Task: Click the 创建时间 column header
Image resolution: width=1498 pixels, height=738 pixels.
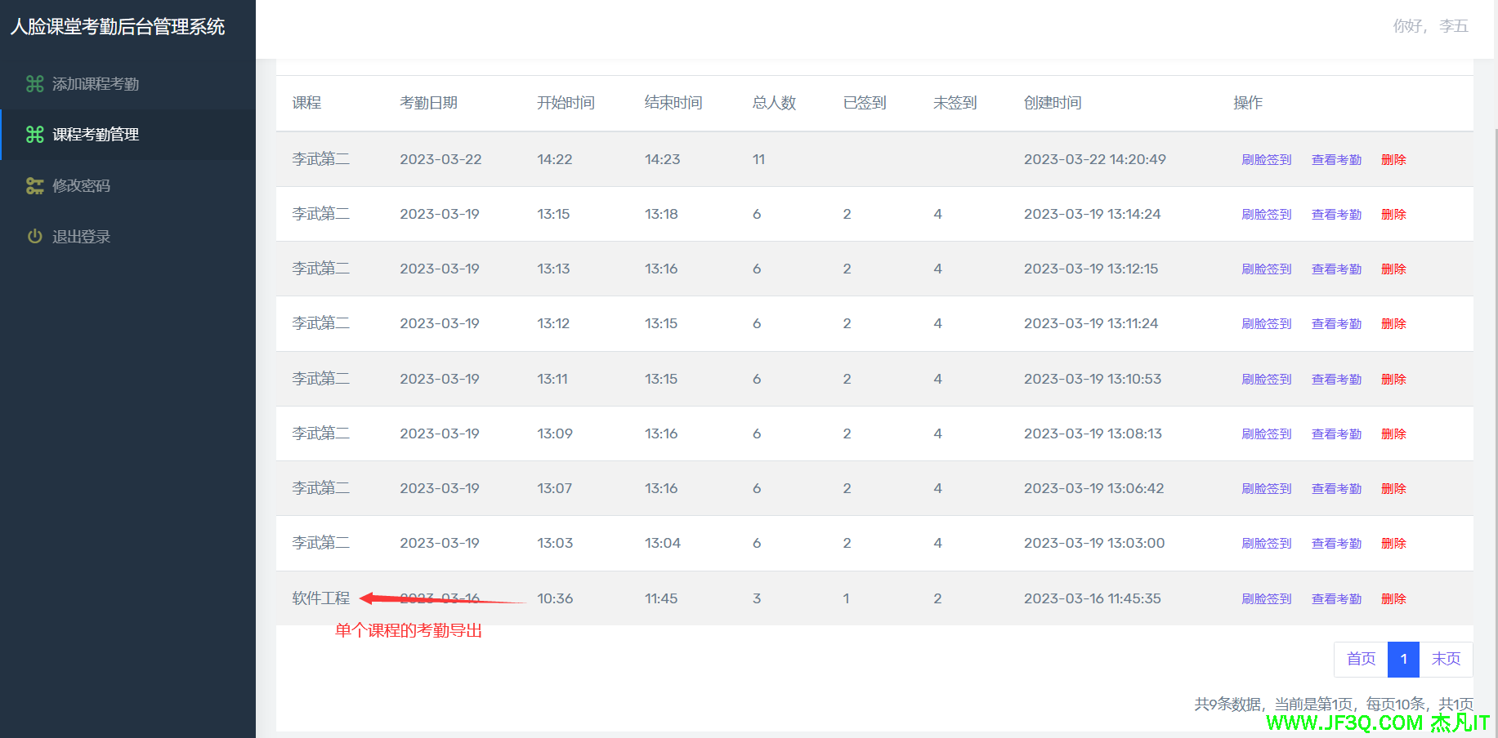Action: pos(1053,103)
